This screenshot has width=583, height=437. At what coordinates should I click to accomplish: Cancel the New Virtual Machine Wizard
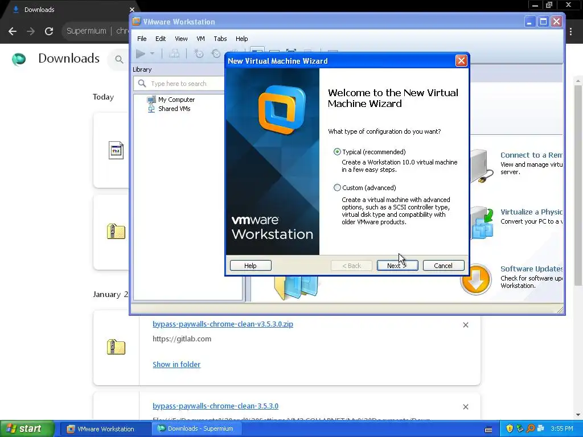443,266
